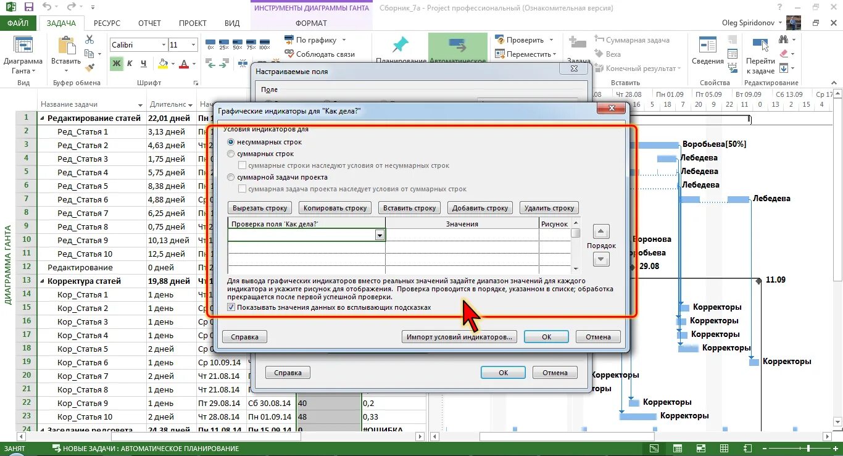Select the суммарной задачи проекта radio button
The height and width of the screenshot is (456, 843).
tap(231, 177)
